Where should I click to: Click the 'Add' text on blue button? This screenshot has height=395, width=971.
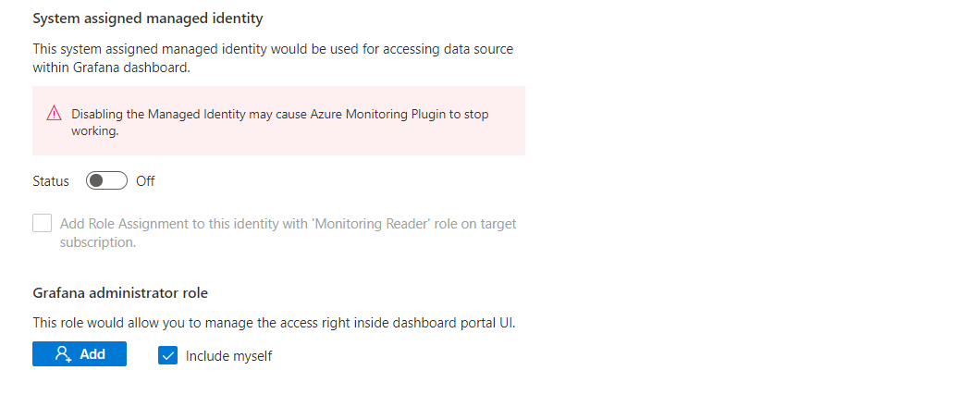point(92,354)
